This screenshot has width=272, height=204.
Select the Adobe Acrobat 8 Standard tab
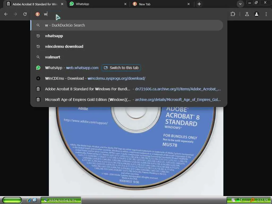(35, 4)
